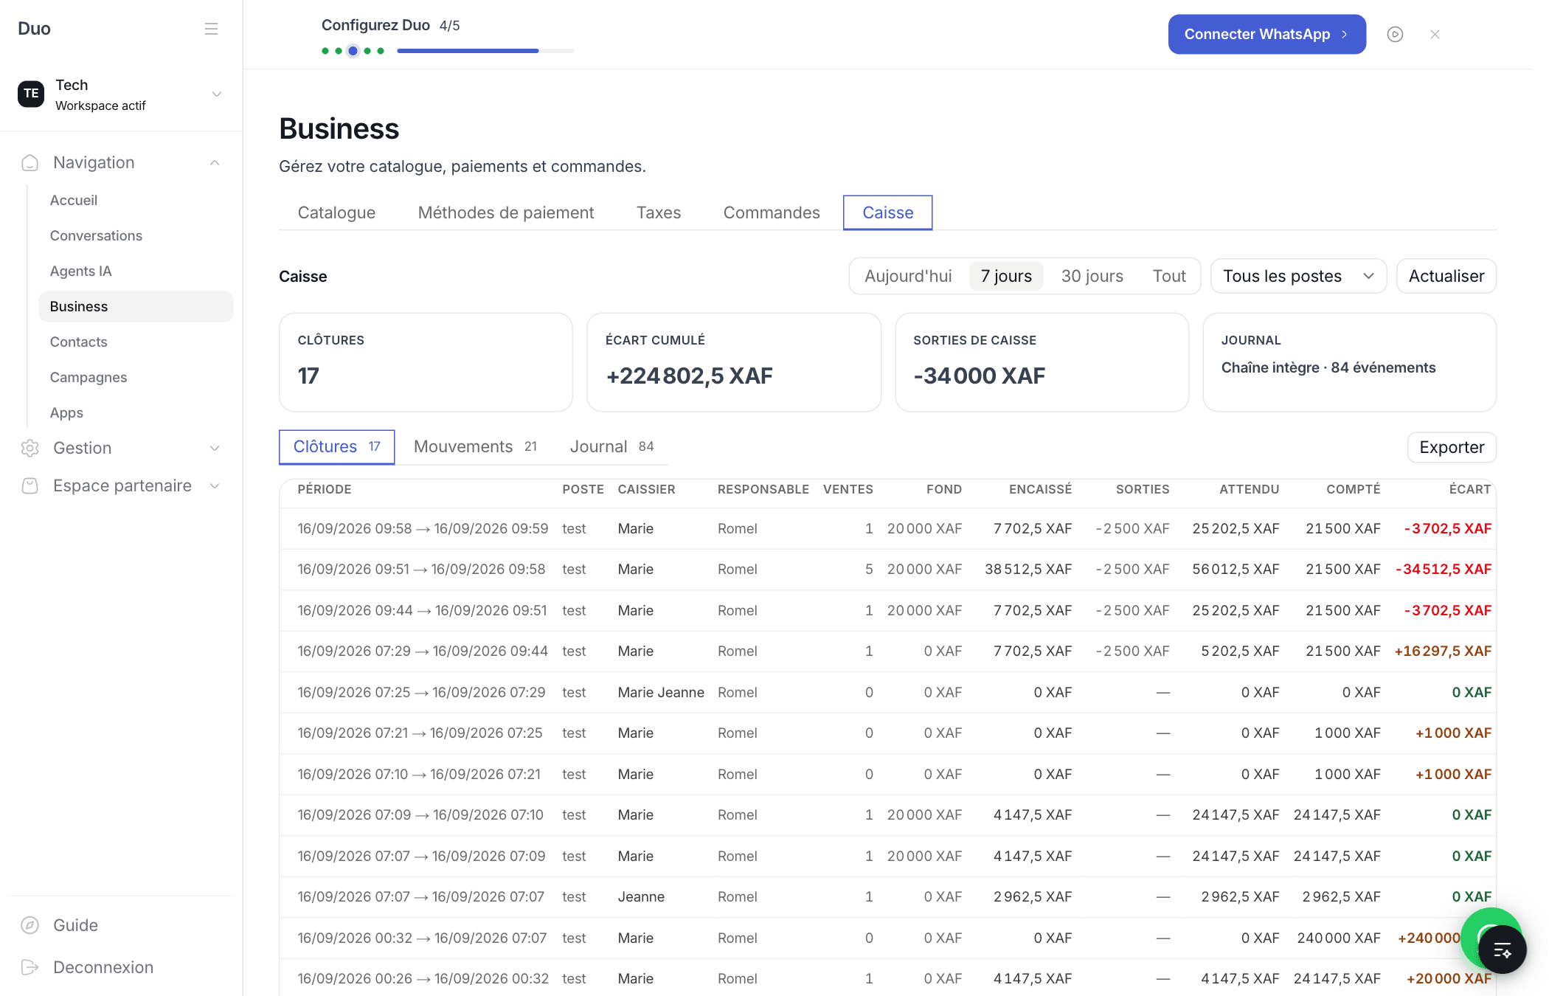Collapse the Navigation section chevron

(x=215, y=162)
